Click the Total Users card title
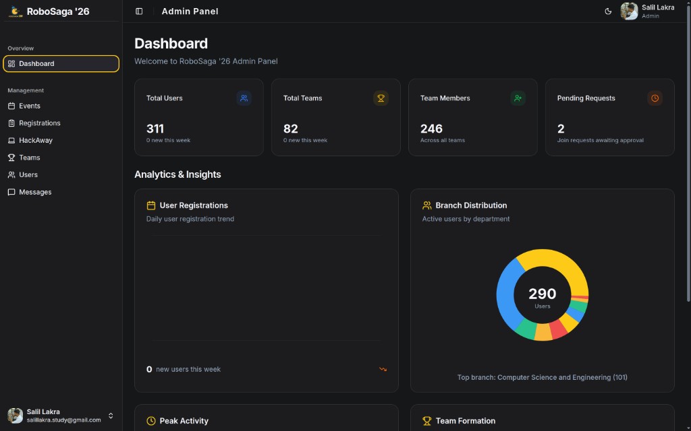Viewport: 691px width, 431px height. tap(165, 98)
